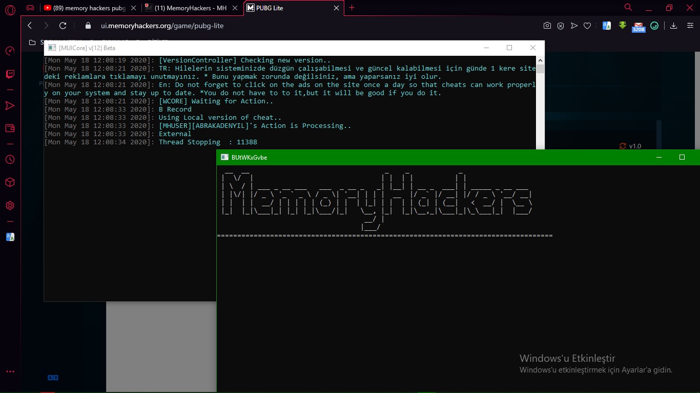Minimize the BUtWKxGvbe console window
Screen dimensions: 700x393
click(658, 157)
